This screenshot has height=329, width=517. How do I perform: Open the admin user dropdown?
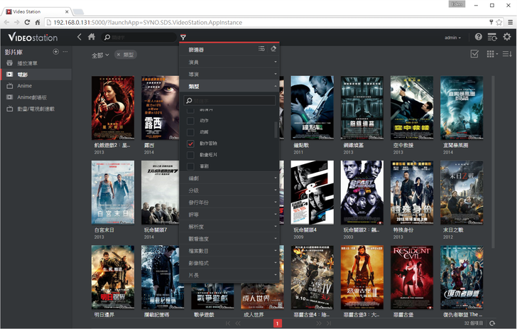452,37
